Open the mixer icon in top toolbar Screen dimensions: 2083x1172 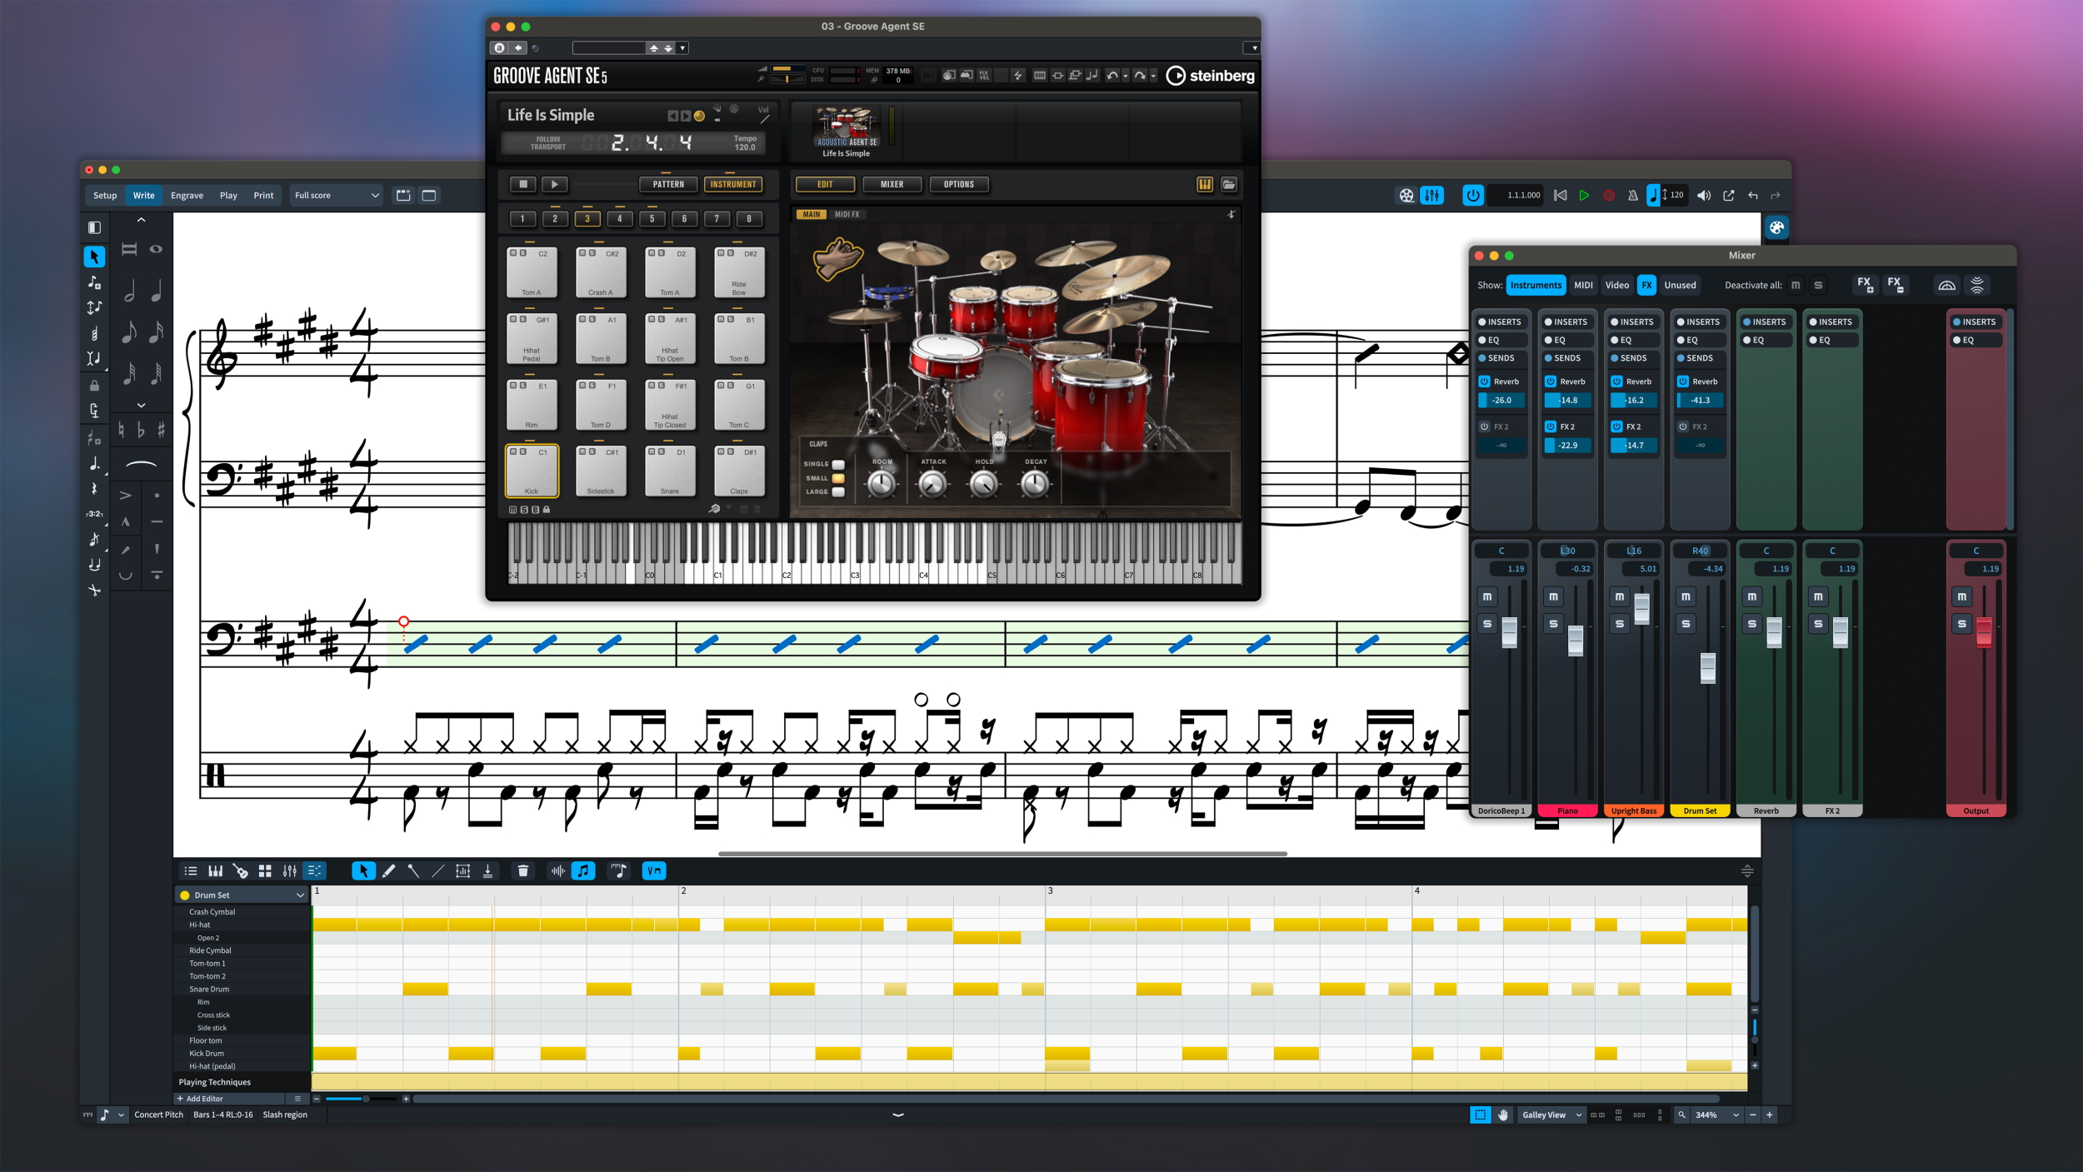click(1431, 196)
